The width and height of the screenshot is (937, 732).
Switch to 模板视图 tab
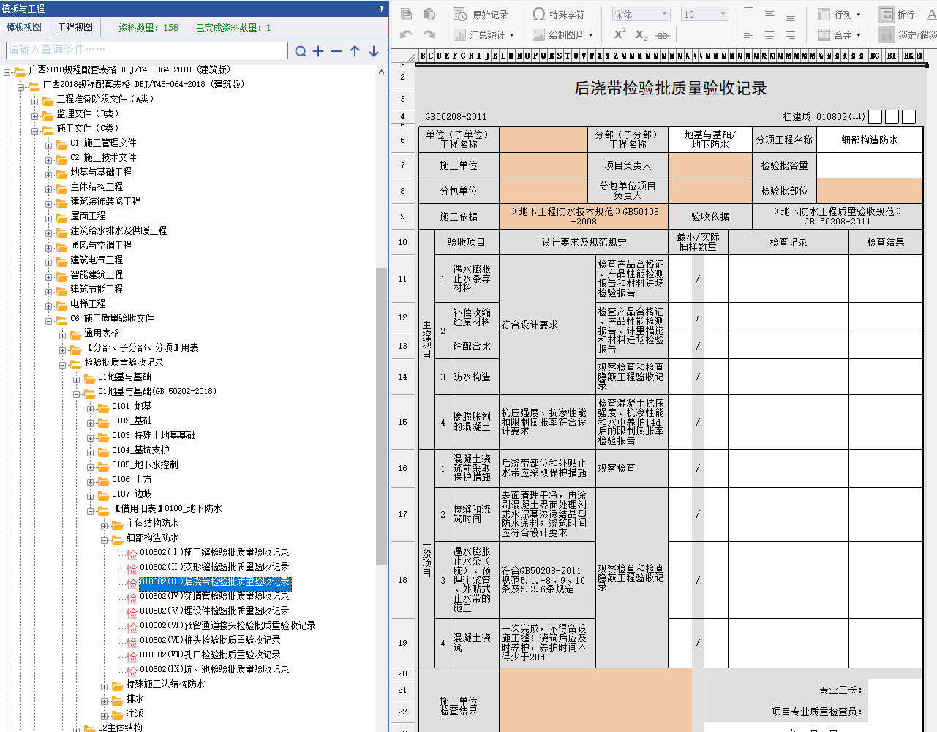tap(24, 27)
